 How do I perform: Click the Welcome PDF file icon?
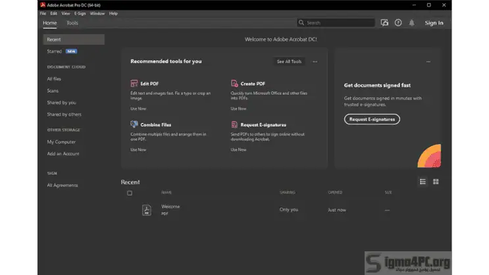[x=147, y=210]
